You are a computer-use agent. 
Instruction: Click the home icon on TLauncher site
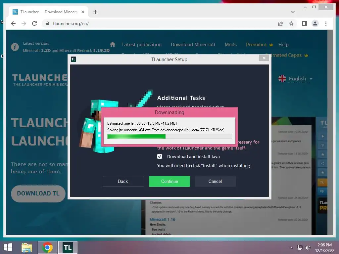[113, 45]
